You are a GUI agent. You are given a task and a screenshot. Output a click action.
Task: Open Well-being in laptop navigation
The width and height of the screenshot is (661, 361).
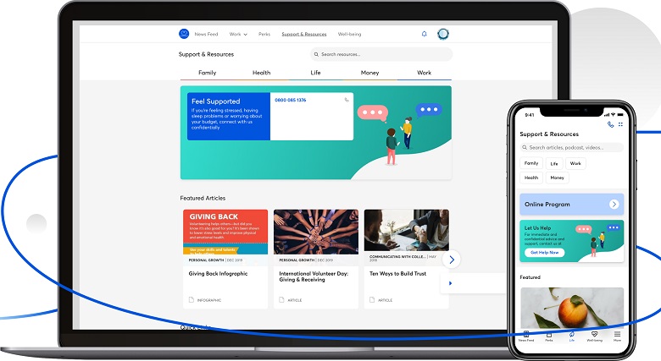349,34
